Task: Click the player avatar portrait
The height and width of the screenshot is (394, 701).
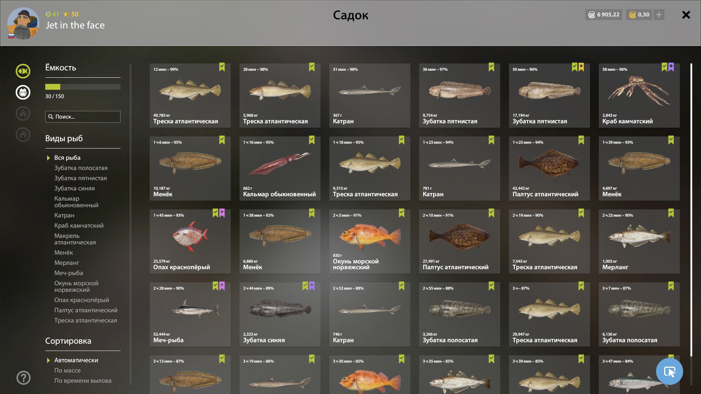Action: point(23,23)
